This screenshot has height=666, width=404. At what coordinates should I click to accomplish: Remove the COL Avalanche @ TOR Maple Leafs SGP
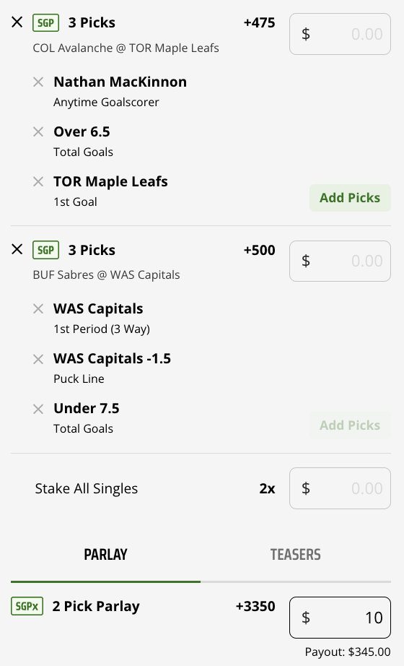17,22
